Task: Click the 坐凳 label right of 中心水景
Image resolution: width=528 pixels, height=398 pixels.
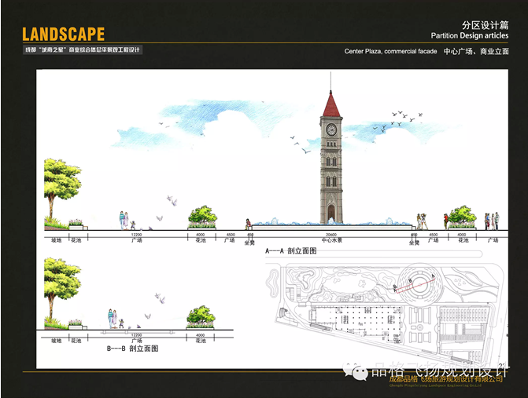Action: [x=414, y=243]
